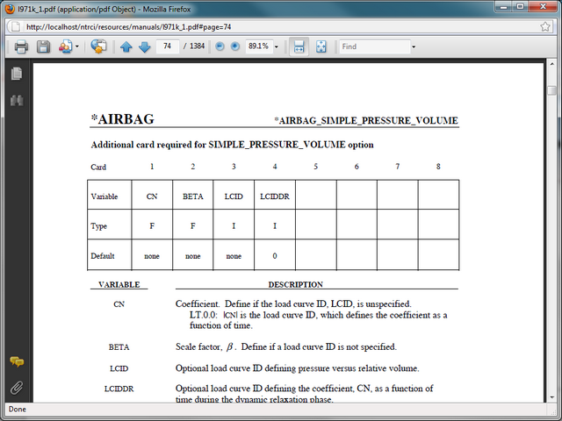This screenshot has height=421, width=562.
Task: Click the zoom out minus button
Action: [220, 46]
